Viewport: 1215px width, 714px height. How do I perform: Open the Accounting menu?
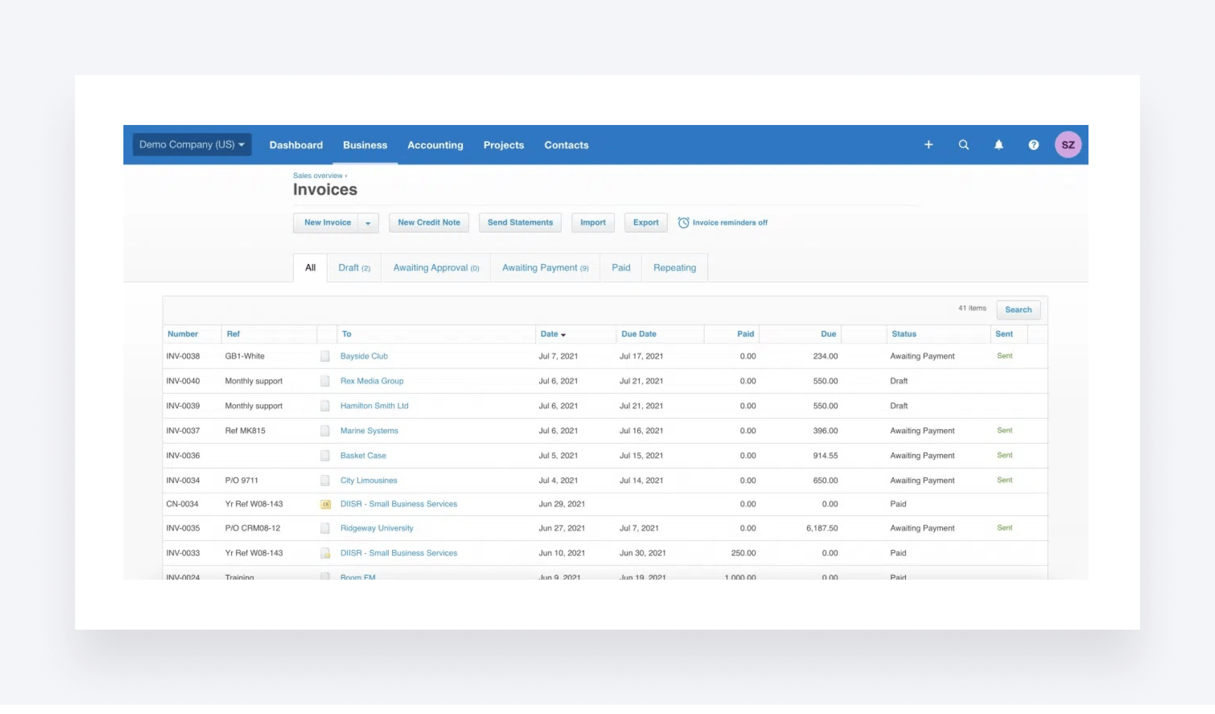tap(435, 145)
